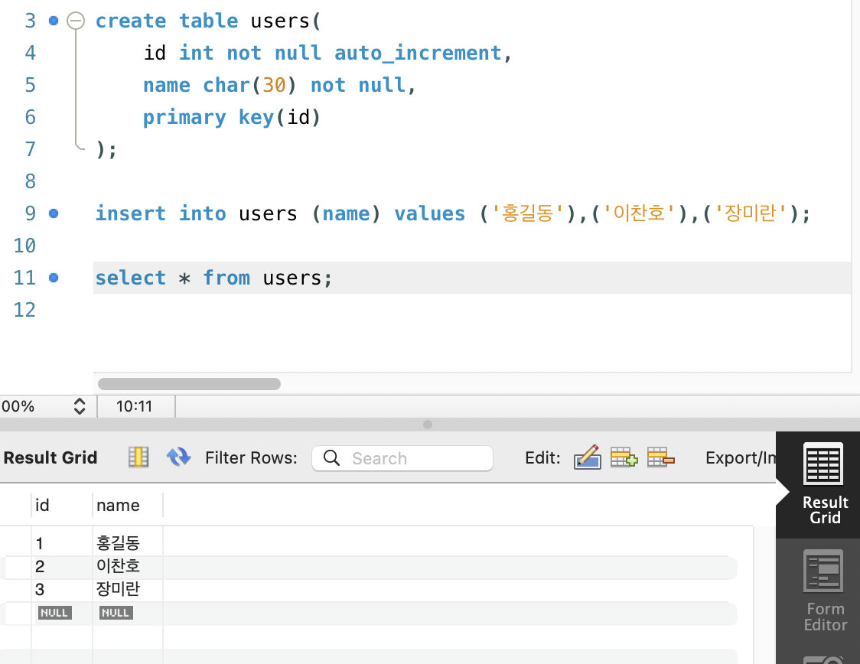This screenshot has width=860, height=664.
Task: Click the edit current row pencil icon
Action: point(587,457)
